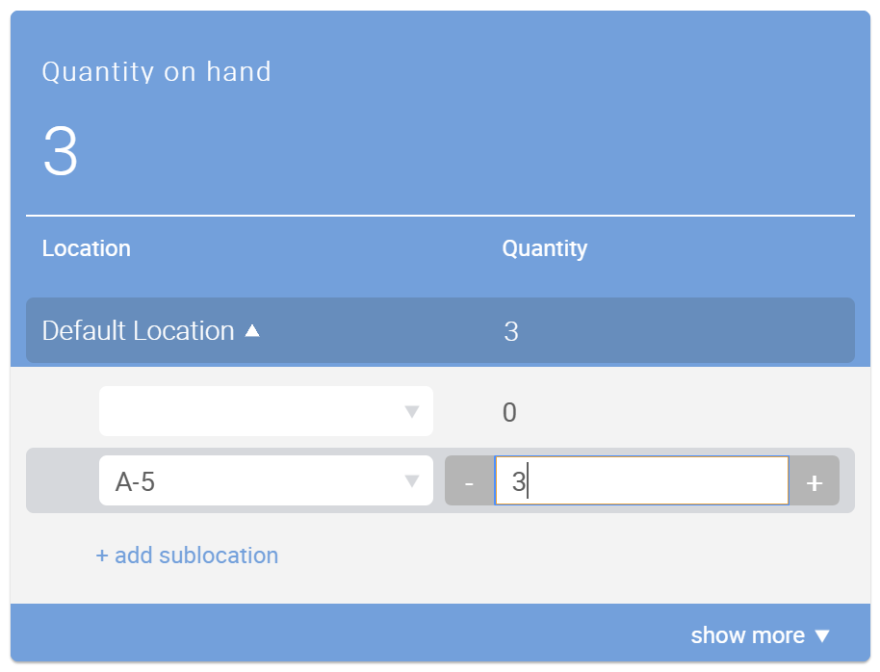
Task: Click the plus button to increase quantity
Action: point(815,481)
